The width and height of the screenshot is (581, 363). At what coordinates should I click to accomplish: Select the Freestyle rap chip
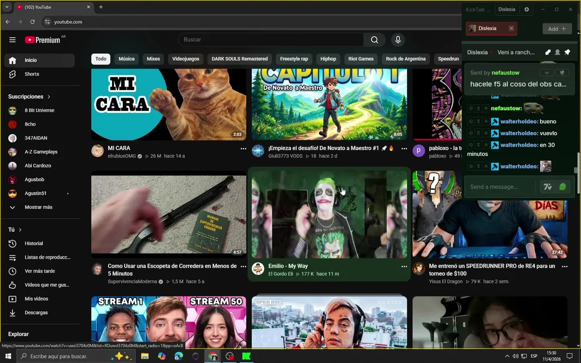pyautogui.click(x=294, y=59)
